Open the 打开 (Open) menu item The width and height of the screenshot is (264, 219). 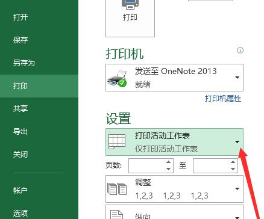(x=20, y=17)
